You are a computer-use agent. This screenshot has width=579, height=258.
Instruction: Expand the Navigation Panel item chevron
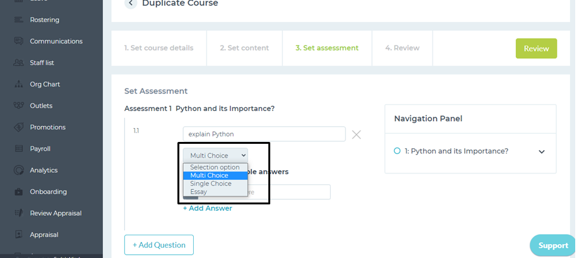pos(542,151)
